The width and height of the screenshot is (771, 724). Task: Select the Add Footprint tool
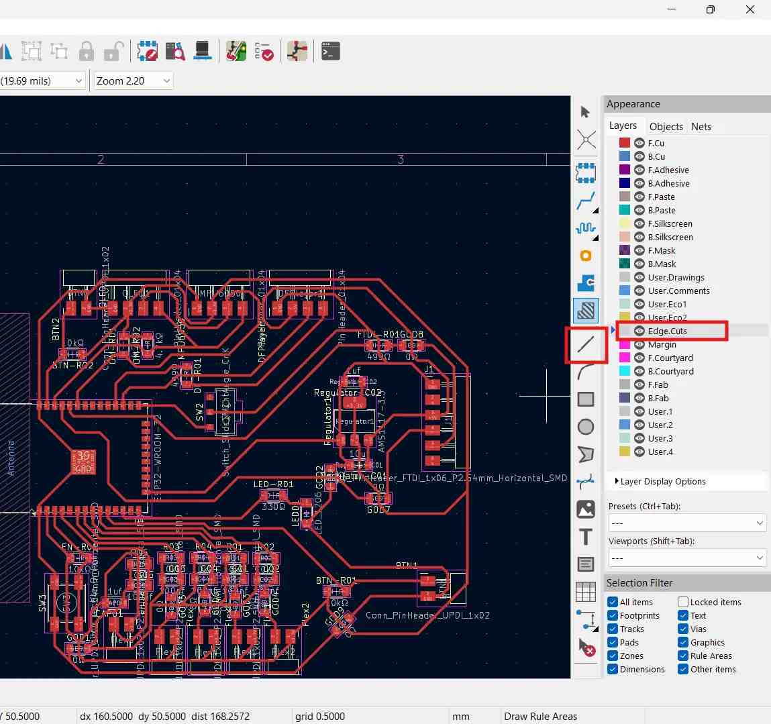[x=586, y=172]
